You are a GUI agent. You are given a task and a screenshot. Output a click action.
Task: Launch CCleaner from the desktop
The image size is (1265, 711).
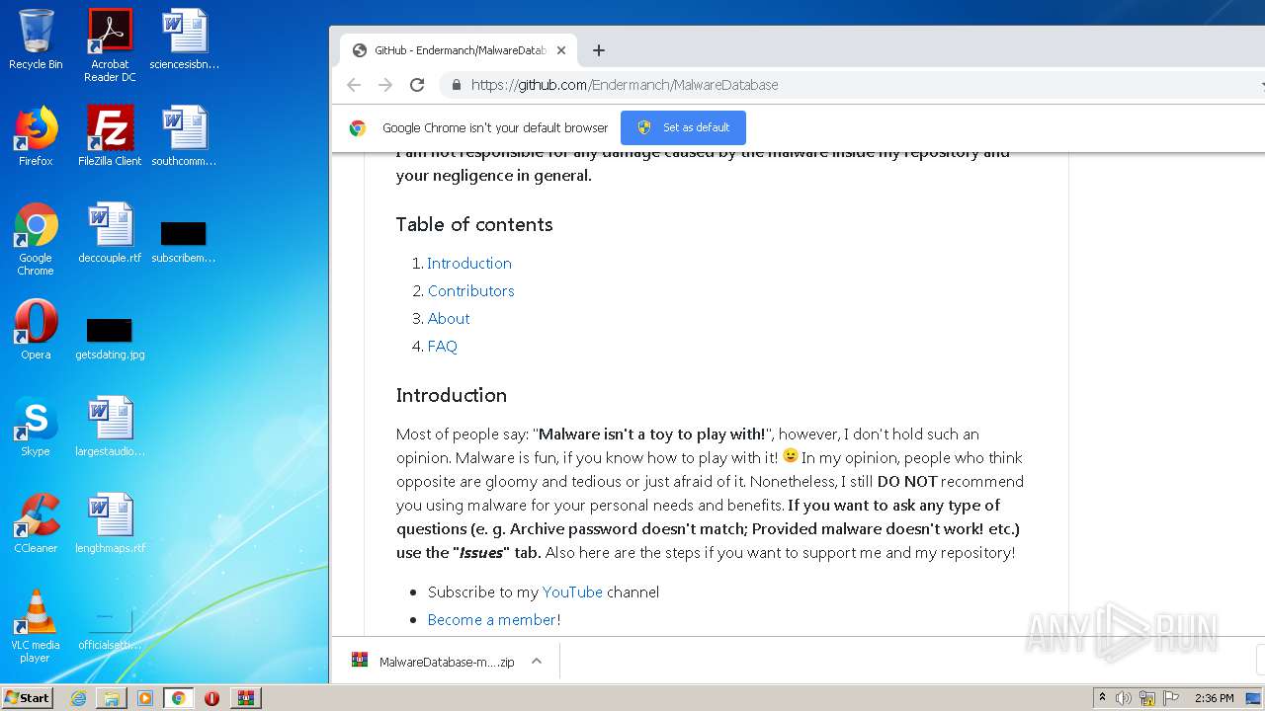36,523
